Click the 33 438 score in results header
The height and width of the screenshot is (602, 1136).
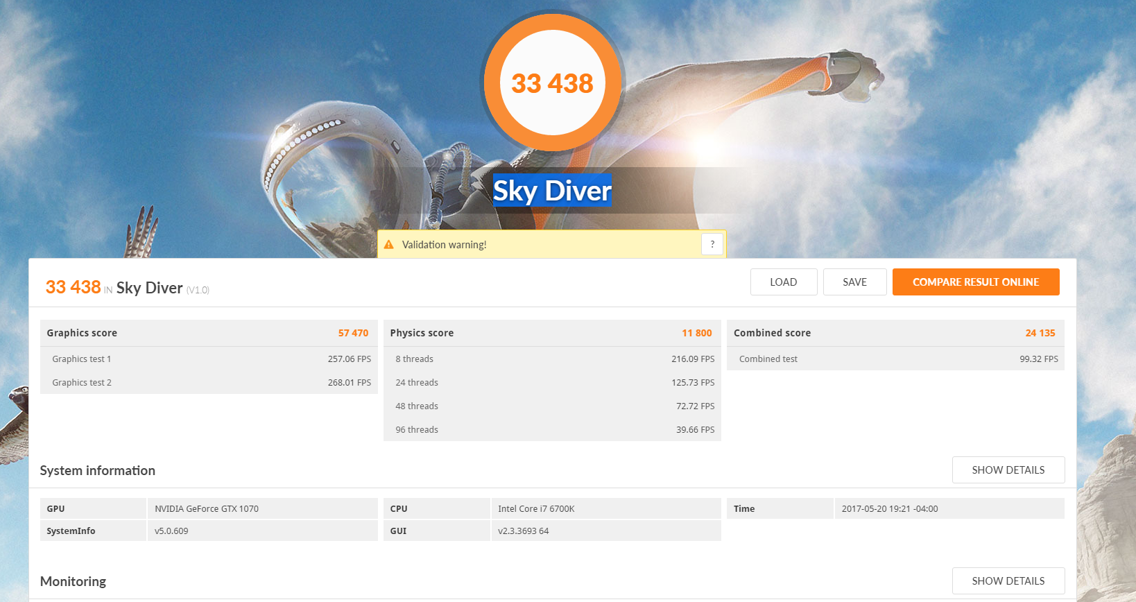click(74, 287)
